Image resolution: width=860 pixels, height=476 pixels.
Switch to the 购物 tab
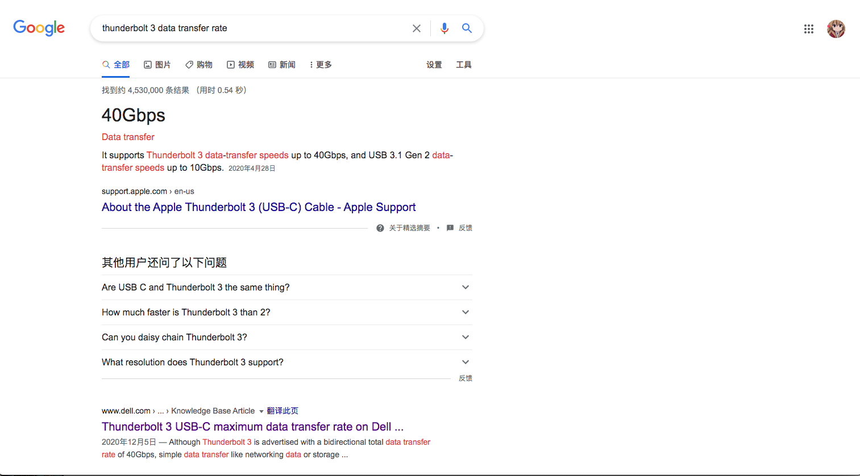click(199, 65)
